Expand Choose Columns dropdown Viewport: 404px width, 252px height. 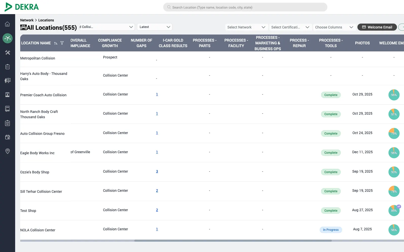334,27
